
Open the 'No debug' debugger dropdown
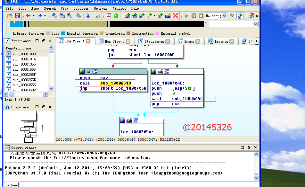(224, 16)
